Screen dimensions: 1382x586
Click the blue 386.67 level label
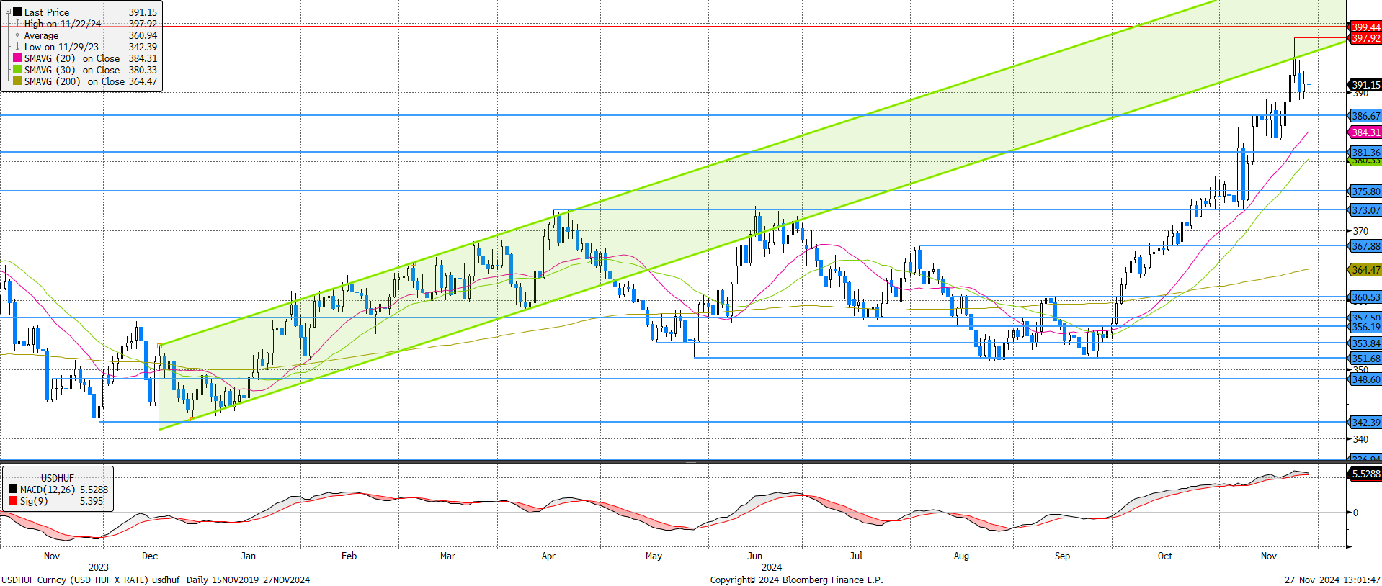coord(1365,116)
